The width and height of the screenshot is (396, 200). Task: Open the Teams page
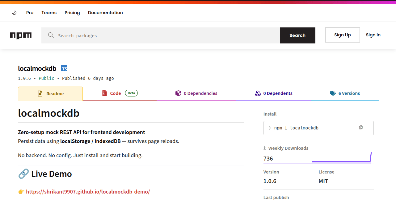[x=49, y=12]
